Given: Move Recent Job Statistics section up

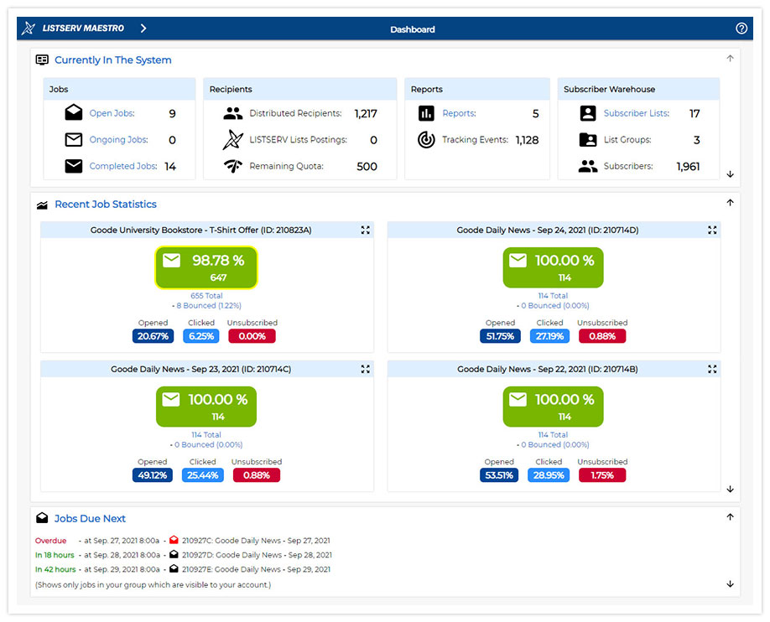Looking at the screenshot, I should [x=731, y=202].
